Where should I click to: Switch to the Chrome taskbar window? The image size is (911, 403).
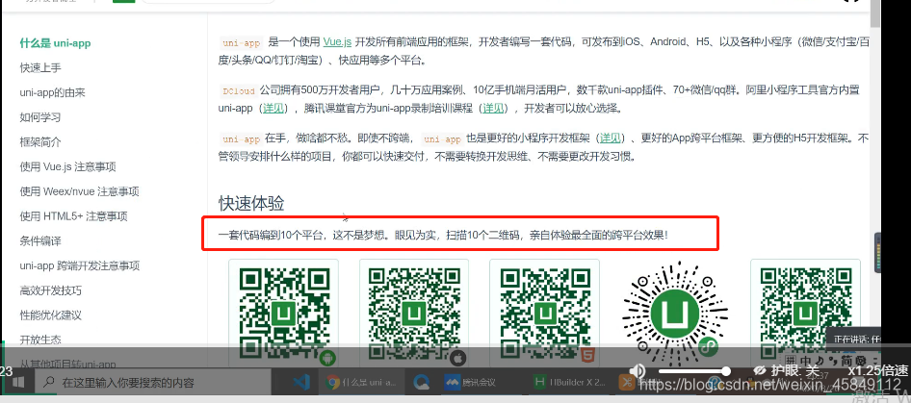coord(361,382)
